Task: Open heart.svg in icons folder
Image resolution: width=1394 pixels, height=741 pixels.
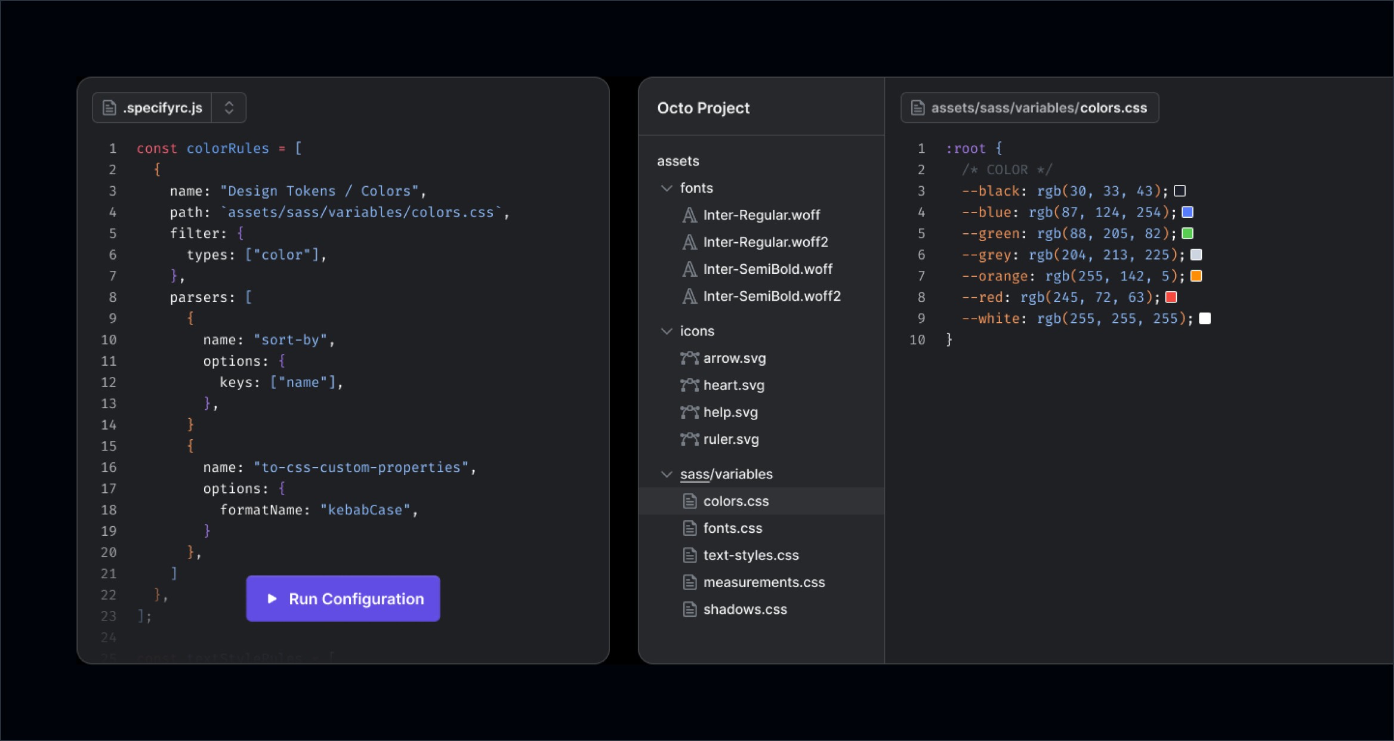Action: (x=733, y=385)
